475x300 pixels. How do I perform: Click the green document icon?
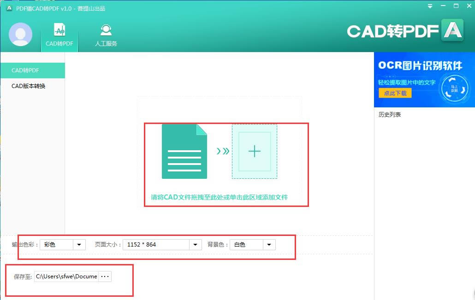tap(184, 151)
